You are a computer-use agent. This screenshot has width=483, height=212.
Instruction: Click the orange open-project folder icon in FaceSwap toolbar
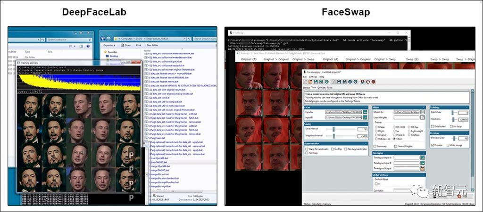click(x=310, y=82)
